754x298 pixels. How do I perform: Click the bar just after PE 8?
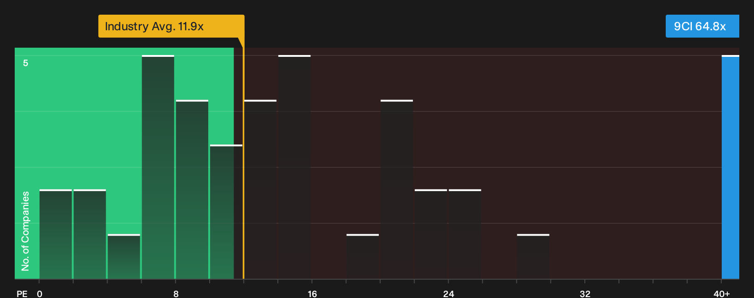(192, 189)
